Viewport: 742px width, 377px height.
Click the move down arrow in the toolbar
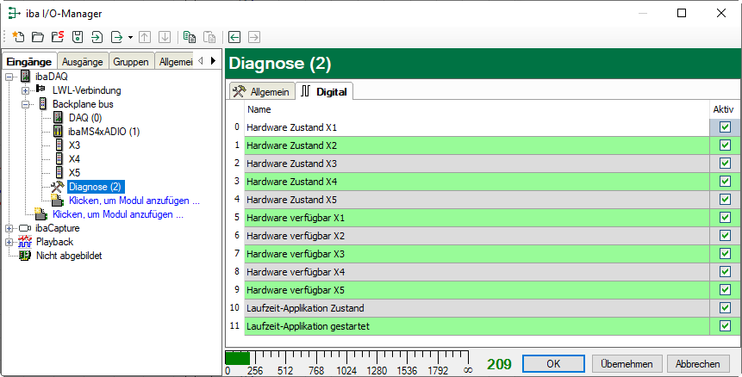pyautogui.click(x=165, y=37)
